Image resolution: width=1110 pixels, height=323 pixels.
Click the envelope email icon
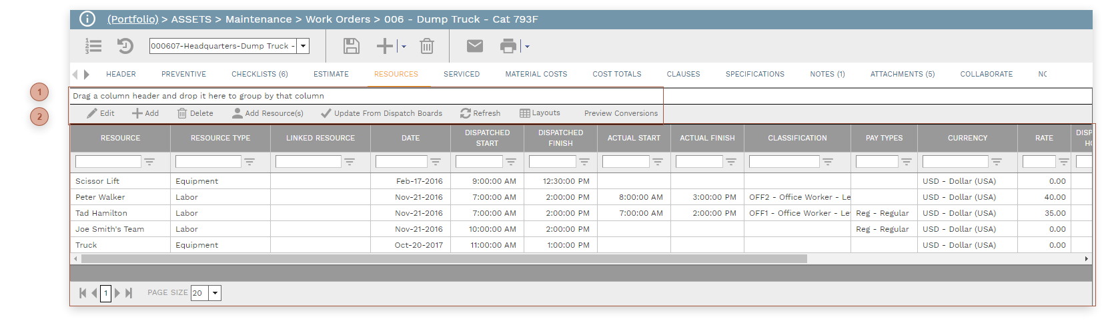[474, 46]
